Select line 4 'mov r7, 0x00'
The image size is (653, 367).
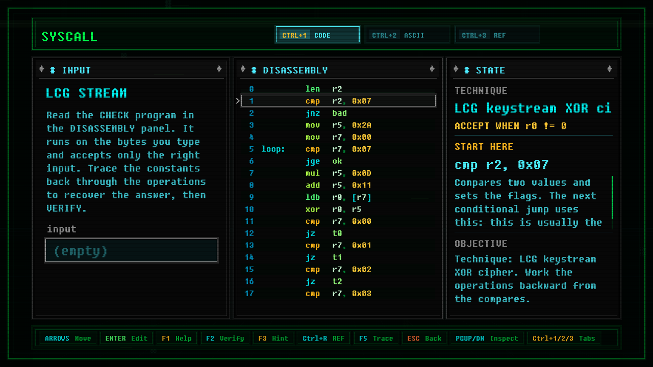(x=338, y=137)
